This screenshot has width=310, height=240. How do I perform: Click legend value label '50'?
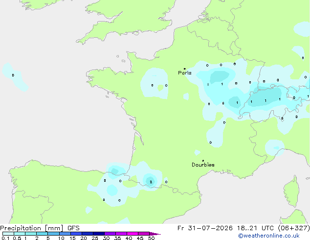(151, 238)
